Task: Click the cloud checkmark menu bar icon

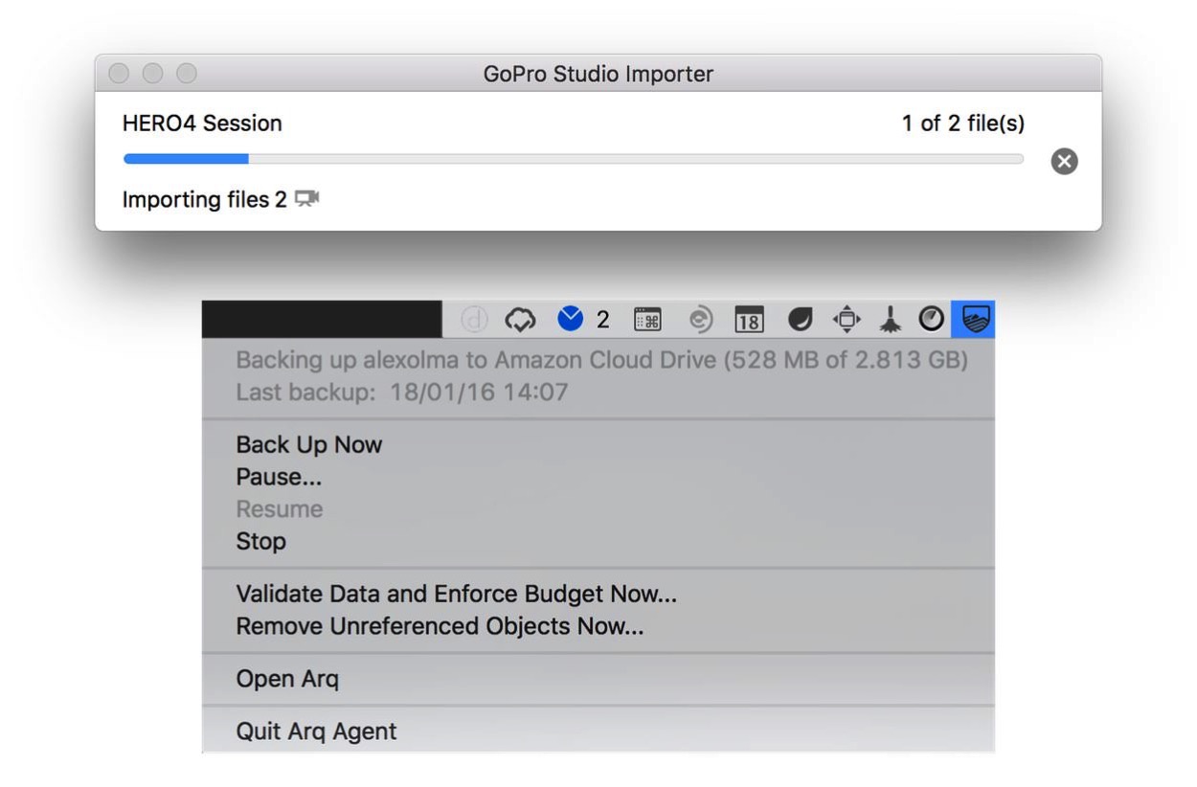Action: click(520, 320)
